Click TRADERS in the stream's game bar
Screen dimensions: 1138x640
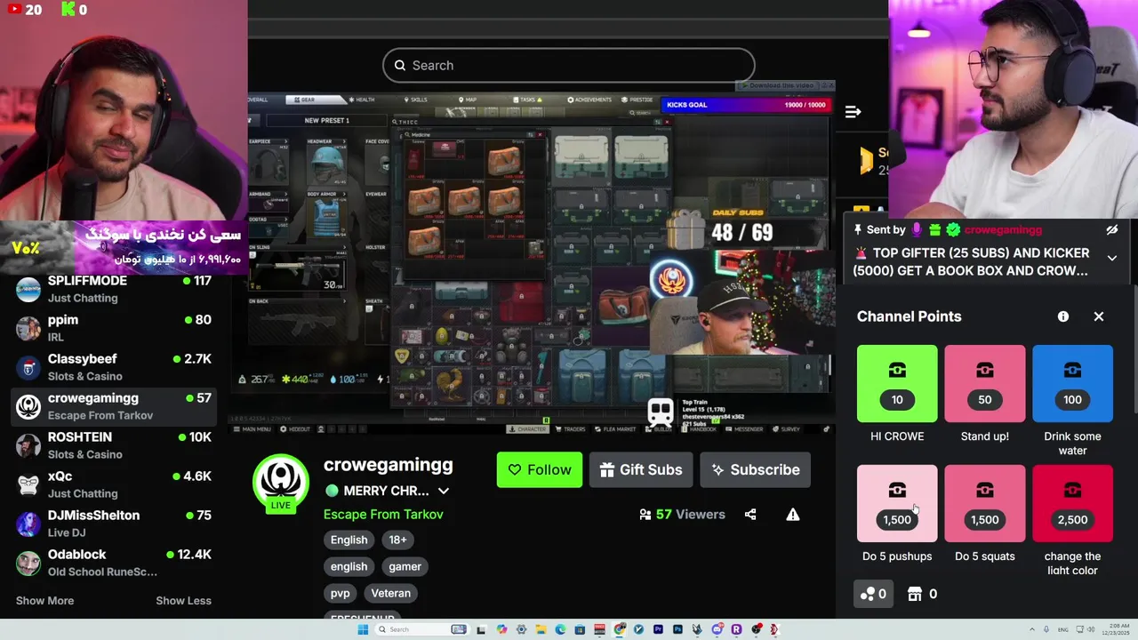click(570, 429)
